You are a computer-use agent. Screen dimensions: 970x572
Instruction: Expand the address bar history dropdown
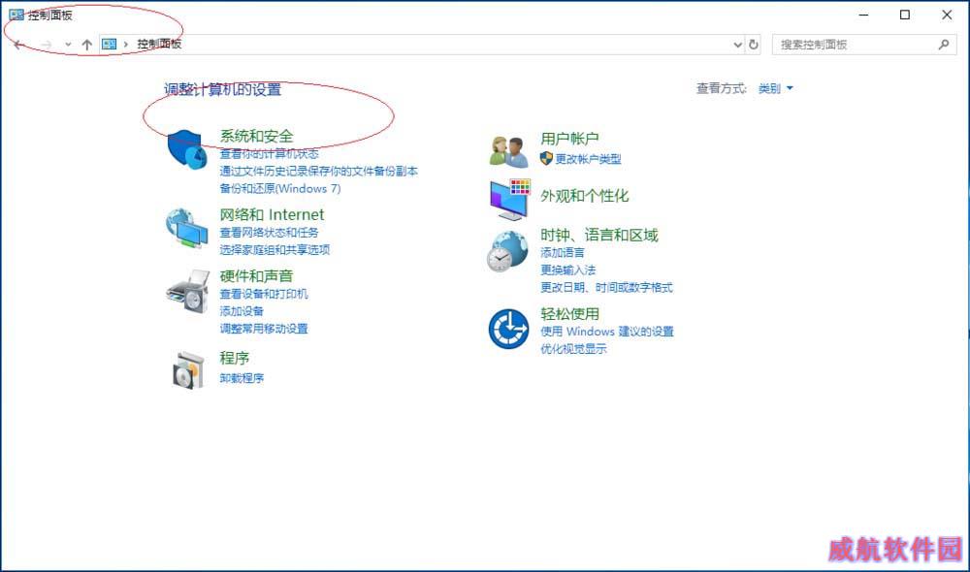(x=737, y=45)
